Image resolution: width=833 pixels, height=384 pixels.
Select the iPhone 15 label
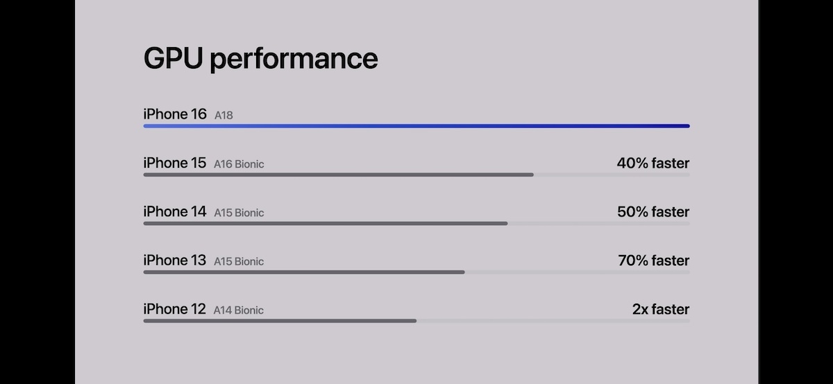pyautogui.click(x=175, y=163)
